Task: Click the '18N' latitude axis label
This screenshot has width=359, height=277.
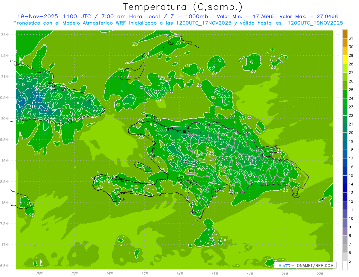Action: [x=4, y=203]
